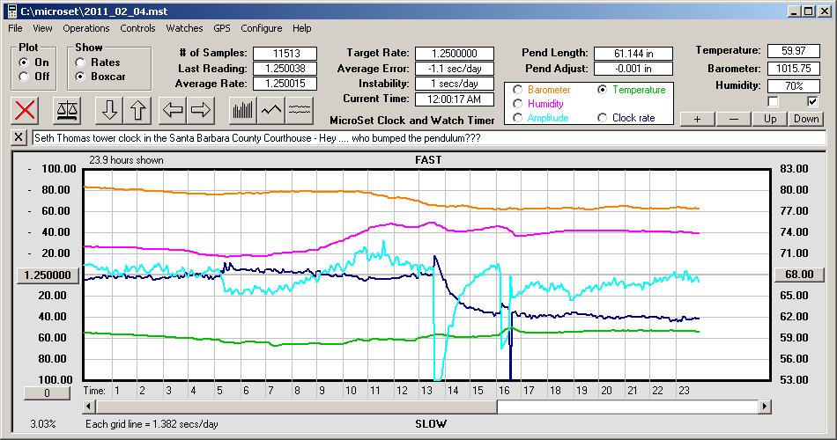Click the plus (+) button

(x=697, y=119)
